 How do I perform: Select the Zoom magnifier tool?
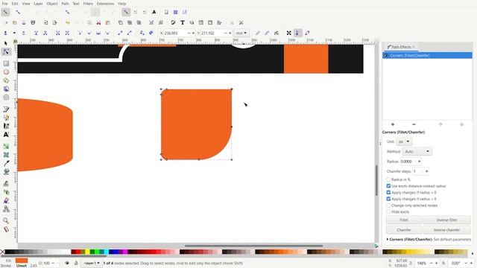click(6, 220)
